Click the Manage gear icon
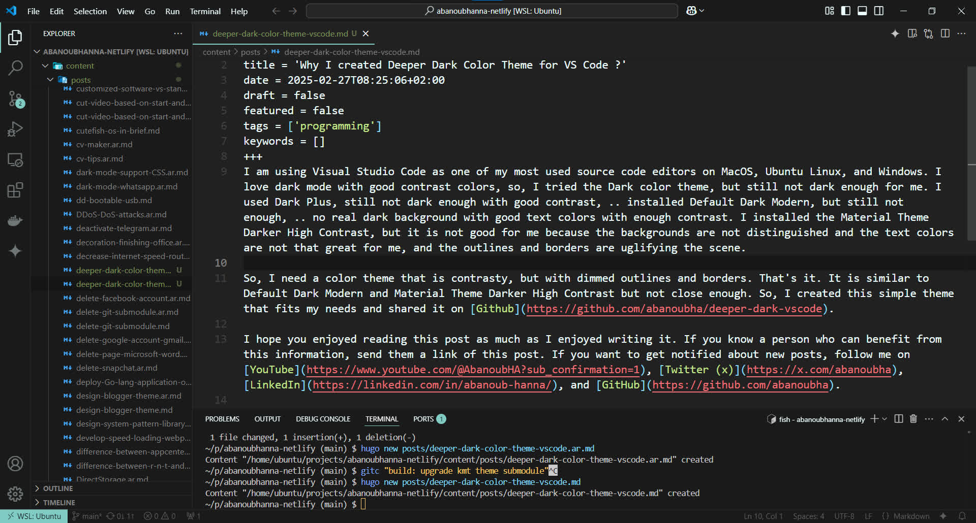 coord(15,494)
